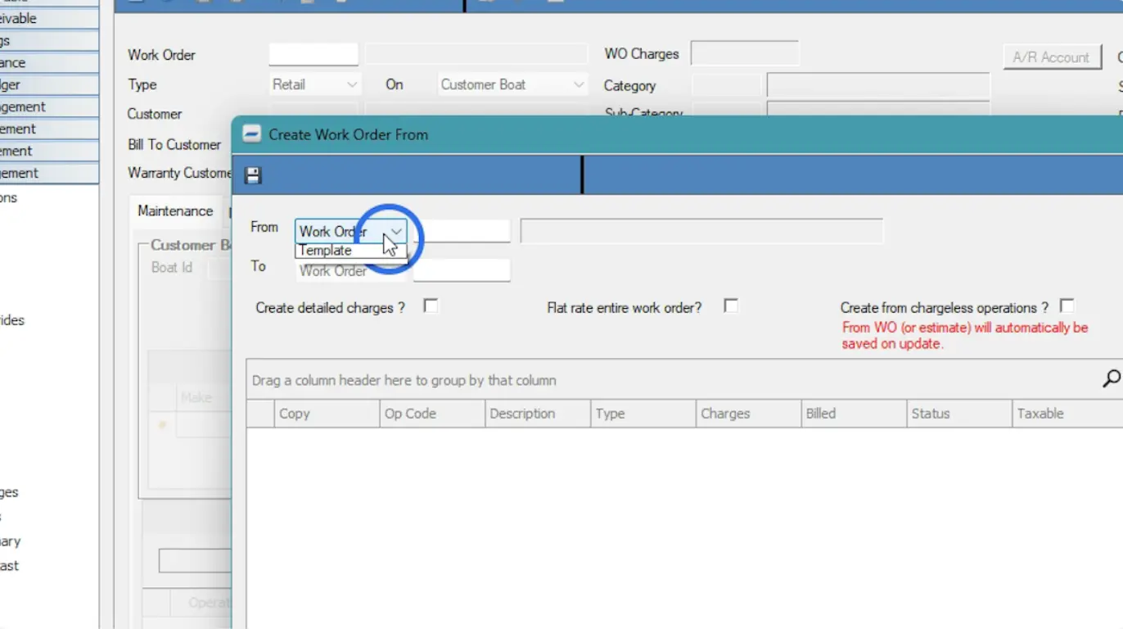
Task: Click the Create Work Order From window icon
Action: 251,134
